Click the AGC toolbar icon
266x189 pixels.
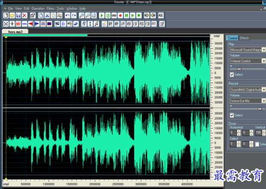[x=161, y=15]
